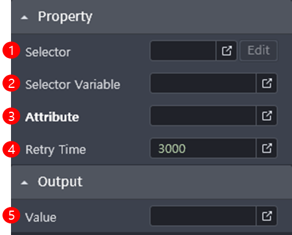Click the red number 1 badge

(x=11, y=50)
